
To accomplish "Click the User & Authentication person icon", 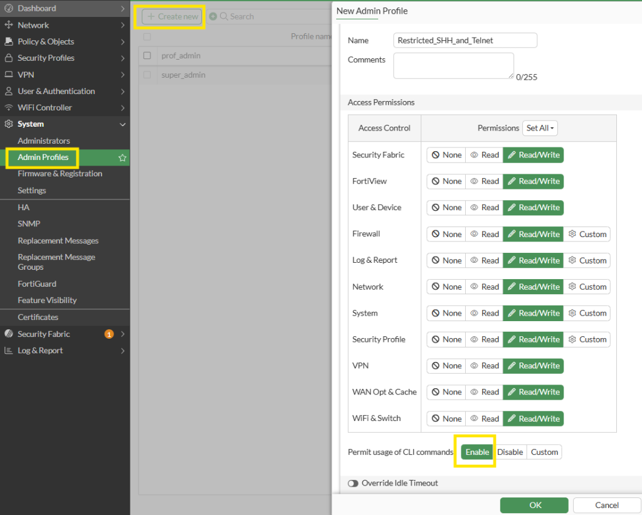I will pyautogui.click(x=9, y=91).
